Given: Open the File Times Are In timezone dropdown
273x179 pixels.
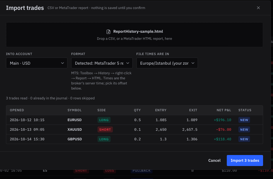Looking at the screenshot, I should pos(167,63).
